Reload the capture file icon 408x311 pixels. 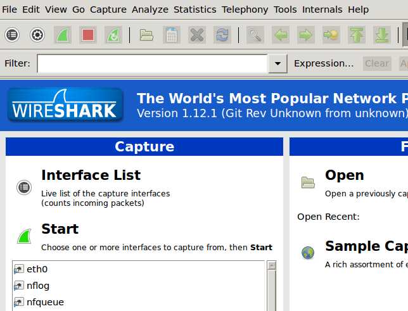(x=222, y=35)
